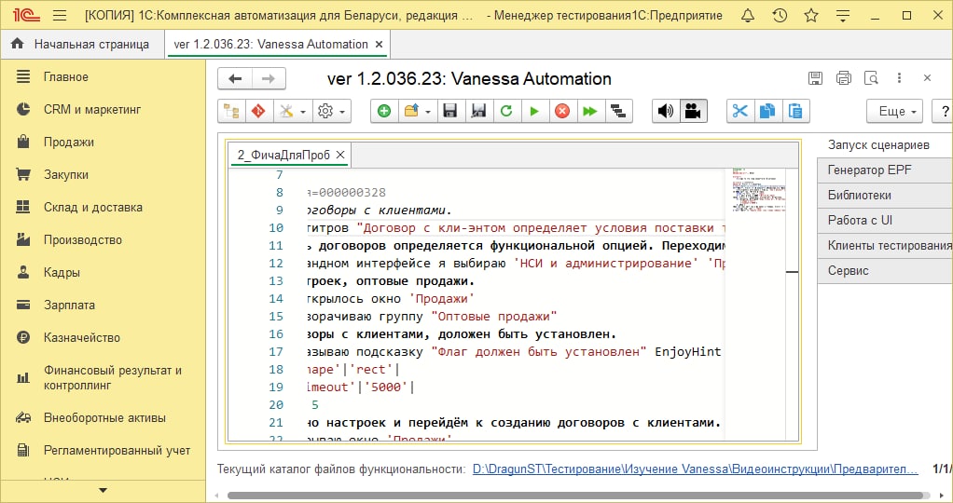Save the feature file with diskette icon
Image resolution: width=953 pixels, height=503 pixels.
click(x=449, y=111)
